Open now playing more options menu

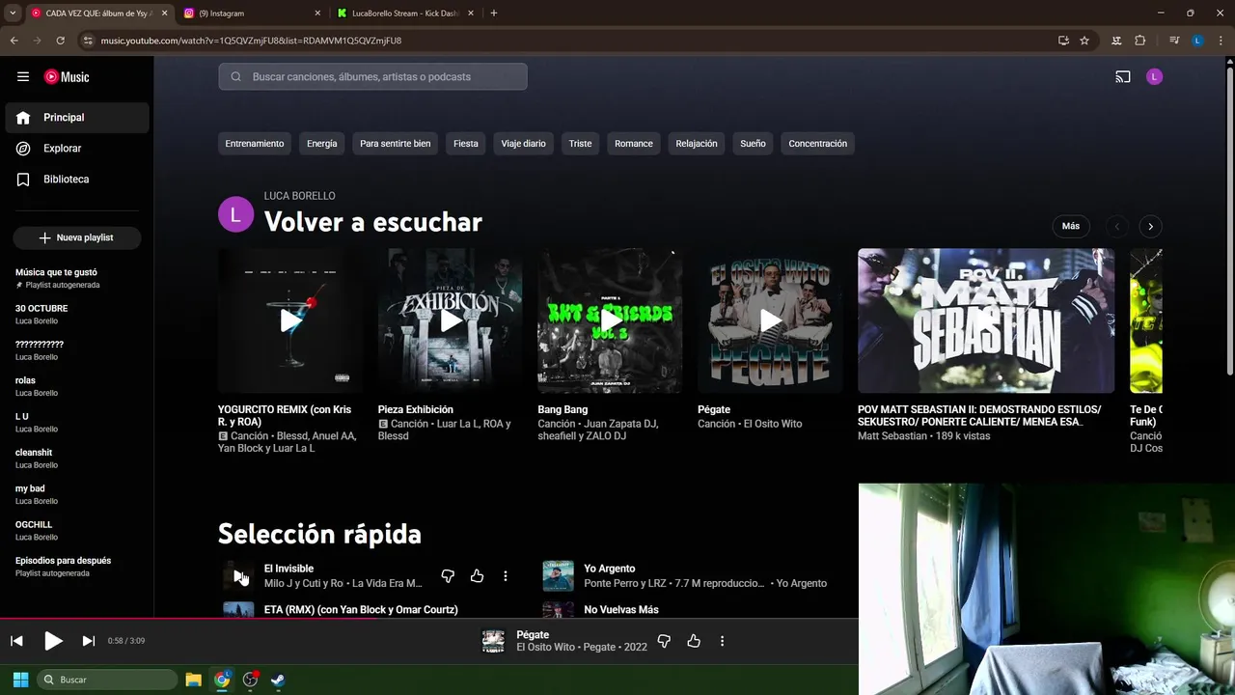[722, 641]
